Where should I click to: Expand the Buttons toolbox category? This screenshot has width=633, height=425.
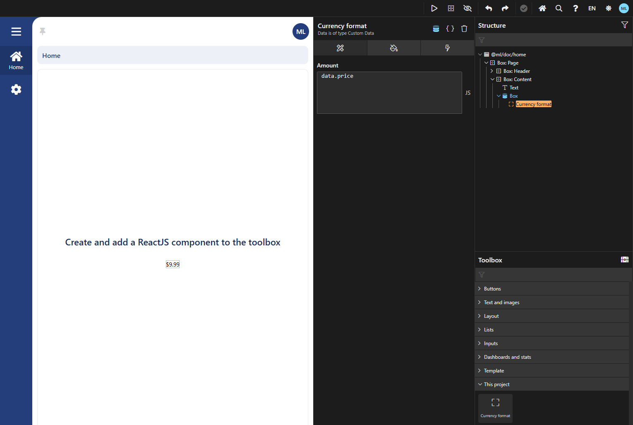click(x=552, y=288)
